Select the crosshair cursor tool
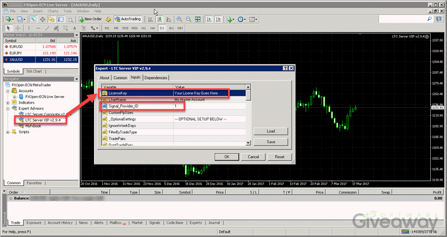Screen dimensions: 447x237 click(17, 28)
